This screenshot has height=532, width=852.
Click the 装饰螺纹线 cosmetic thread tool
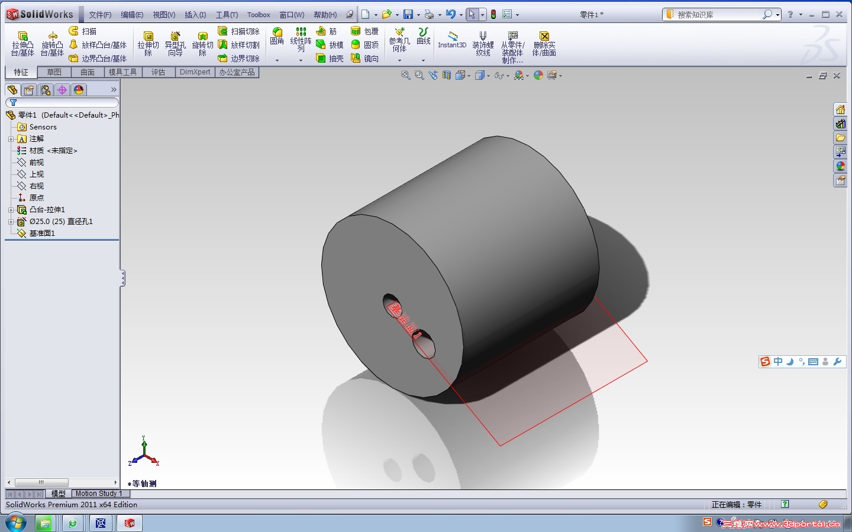pos(483,44)
